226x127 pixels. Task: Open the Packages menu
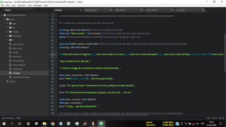point(37,5)
